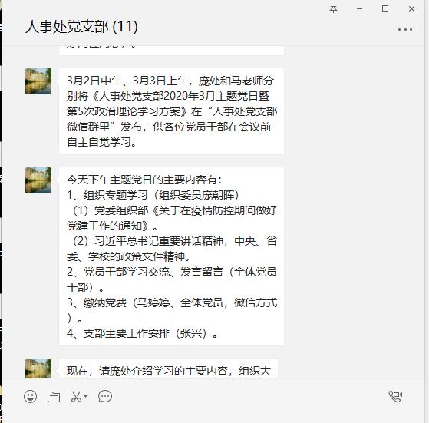Click avatar beside 现在，请庞处介绍 message

point(38,368)
